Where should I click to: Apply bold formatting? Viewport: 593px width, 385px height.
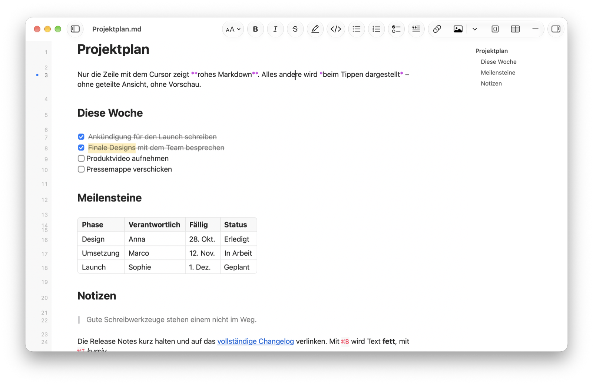pos(255,29)
